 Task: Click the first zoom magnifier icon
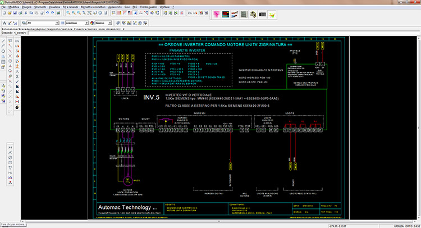click(x=68, y=13)
